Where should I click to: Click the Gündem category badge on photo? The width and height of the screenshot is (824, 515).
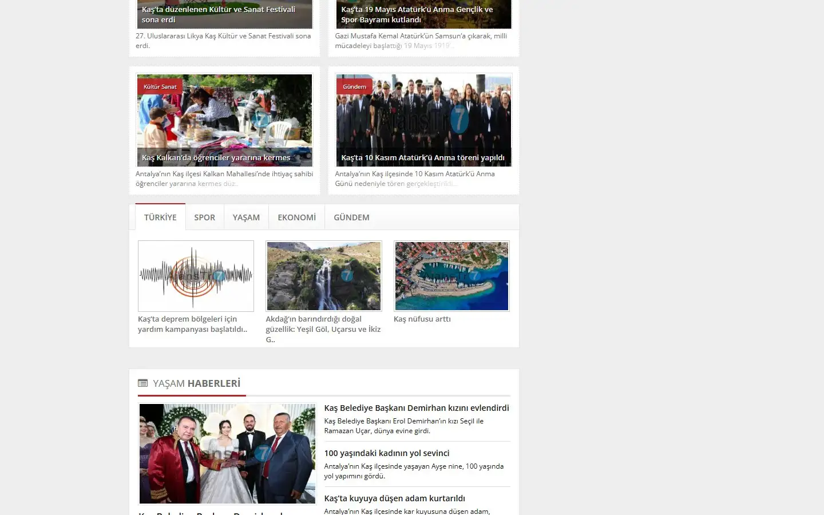[x=354, y=87]
